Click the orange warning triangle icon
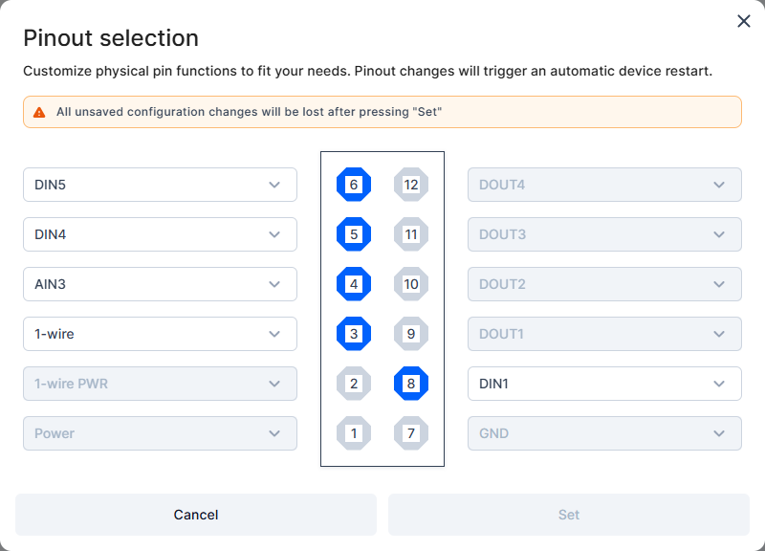Viewport: 765px width, 551px height. coord(39,112)
